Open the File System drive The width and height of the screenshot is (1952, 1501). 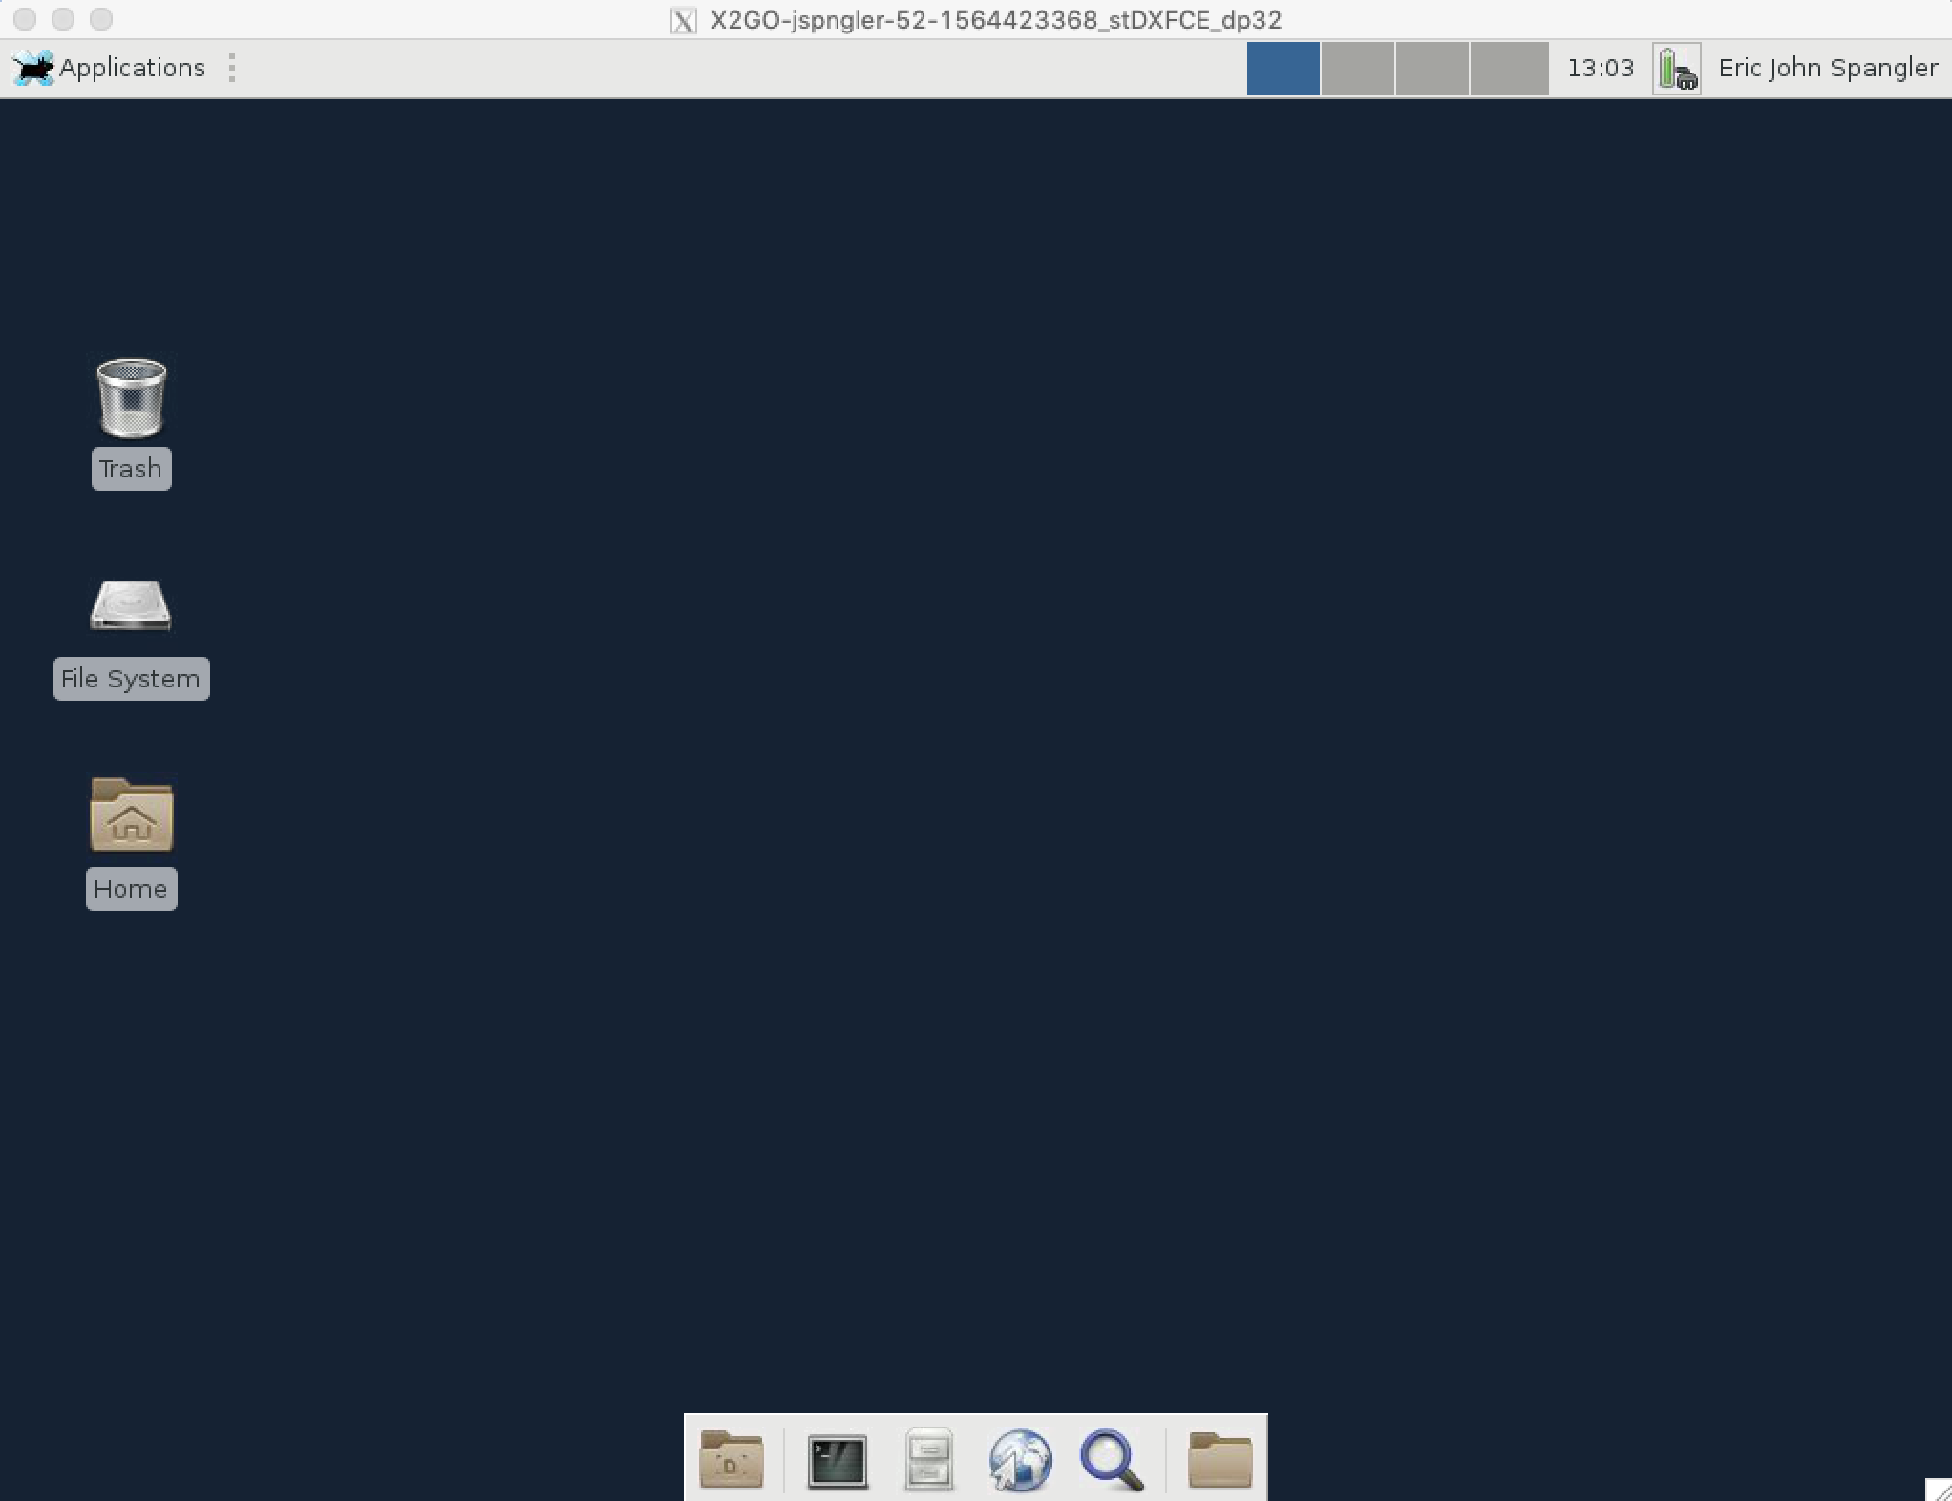(131, 605)
